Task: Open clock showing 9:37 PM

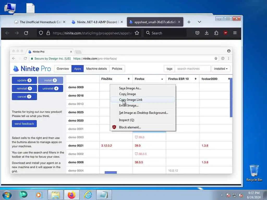Action: pyautogui.click(x=254, y=195)
